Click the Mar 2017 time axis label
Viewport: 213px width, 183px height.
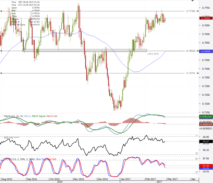173,179
